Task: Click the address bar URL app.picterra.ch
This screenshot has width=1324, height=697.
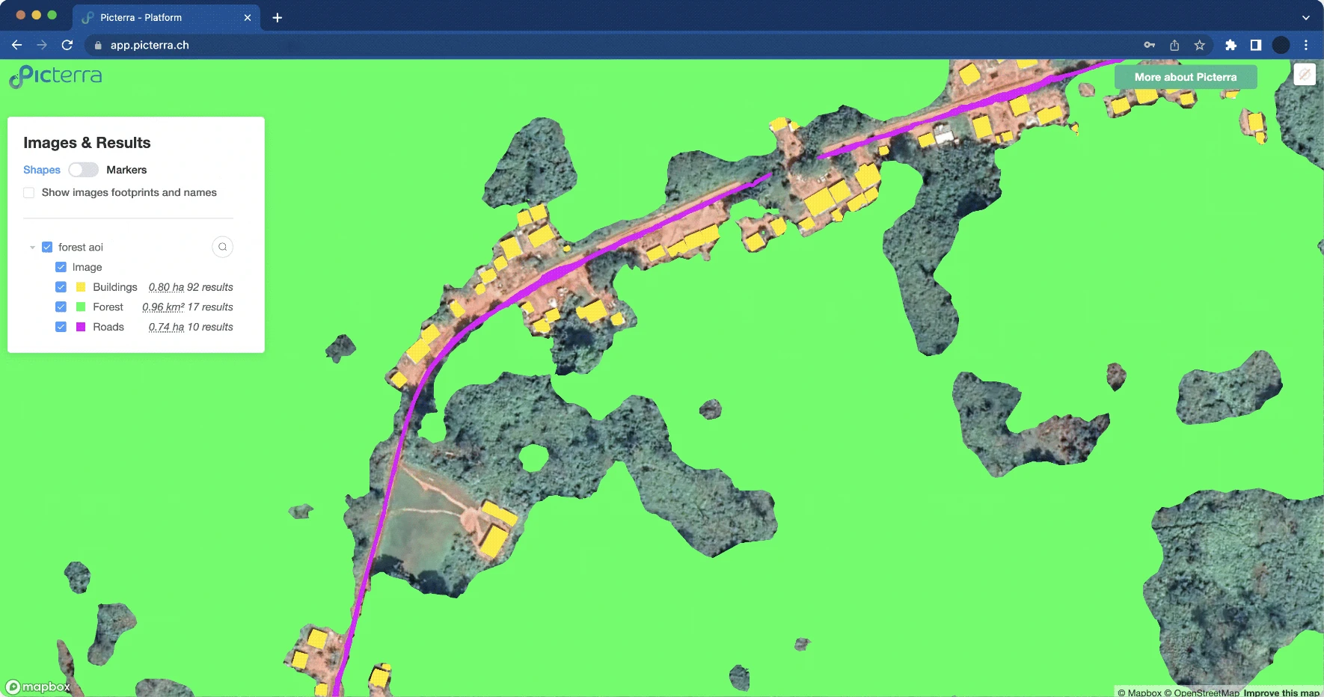Action: click(150, 45)
